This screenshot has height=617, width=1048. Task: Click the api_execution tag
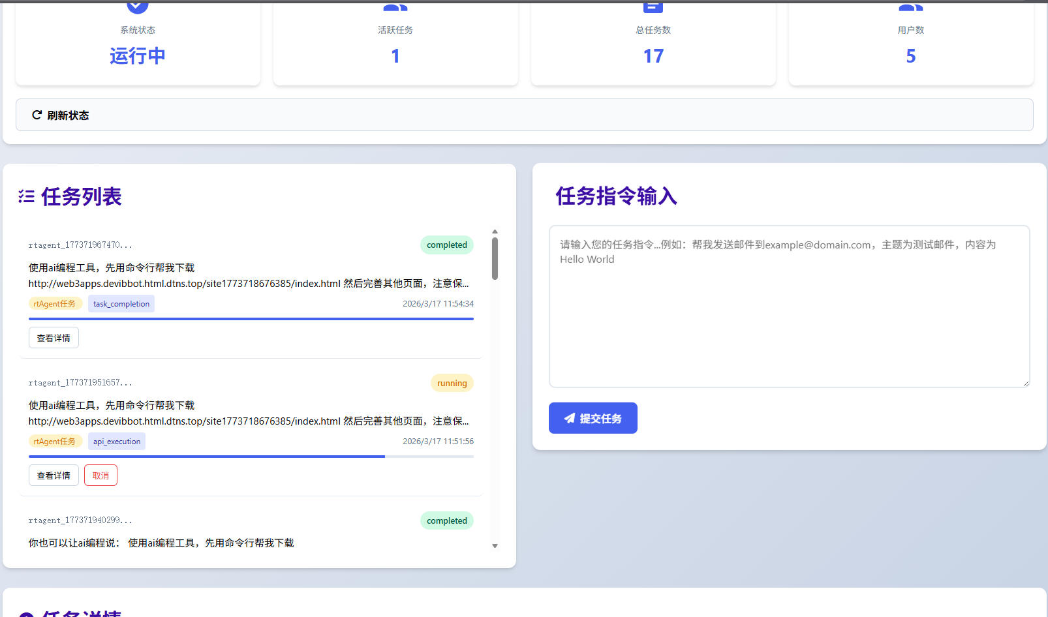116,441
